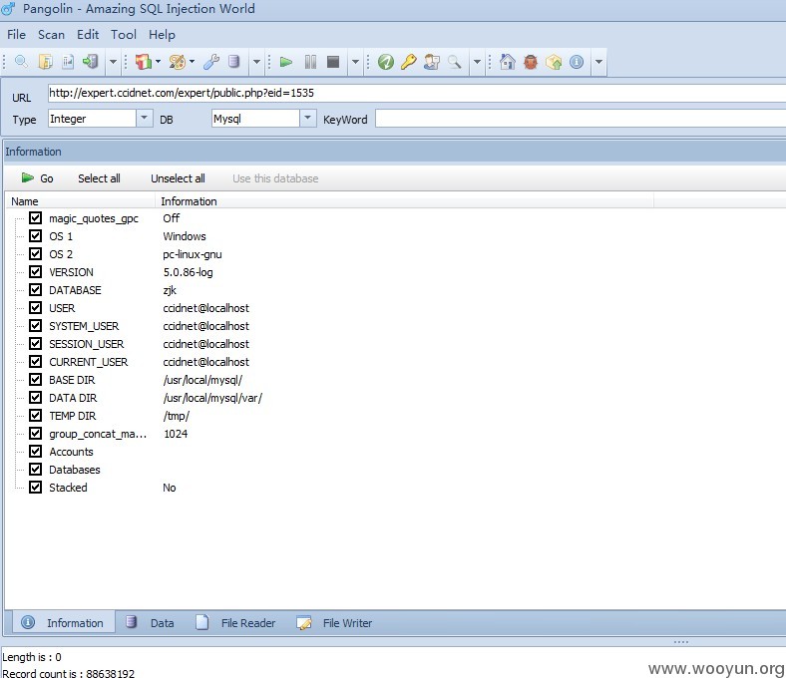This screenshot has width=786, height=678.
Task: Click the home page toolbar icon
Action: pos(508,62)
